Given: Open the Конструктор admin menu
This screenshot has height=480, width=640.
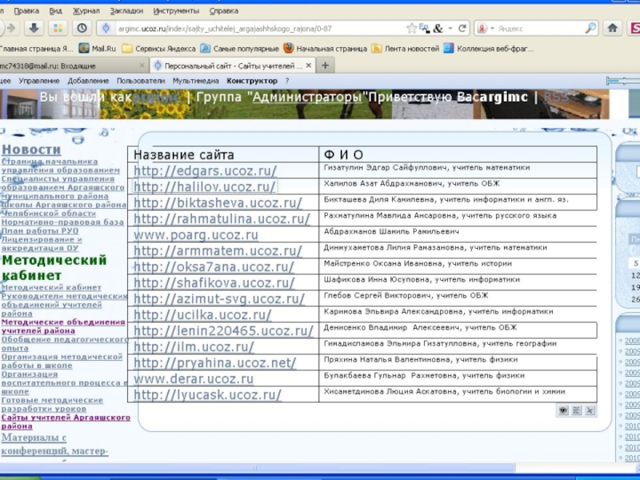Looking at the screenshot, I should pos(252,81).
